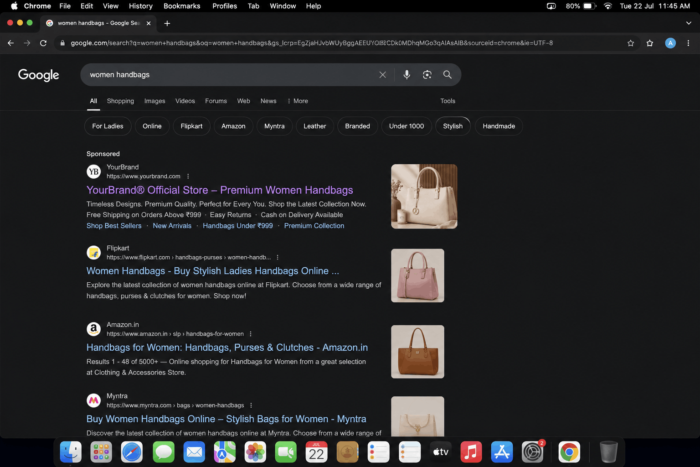The height and width of the screenshot is (467, 700).
Task: Reload the page with the refresh icon
Action: (x=43, y=43)
